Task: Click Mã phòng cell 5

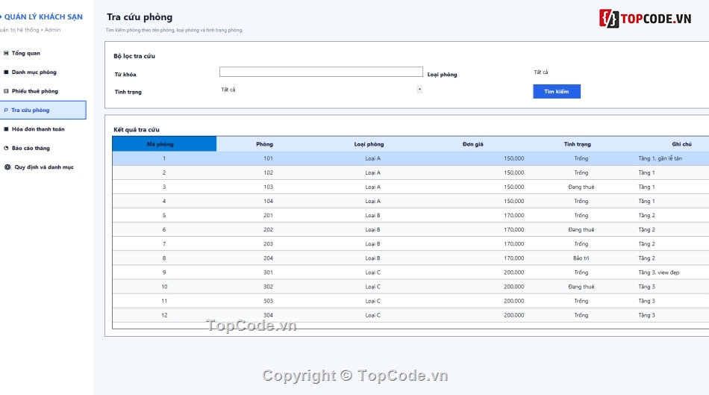Action: pos(164,215)
